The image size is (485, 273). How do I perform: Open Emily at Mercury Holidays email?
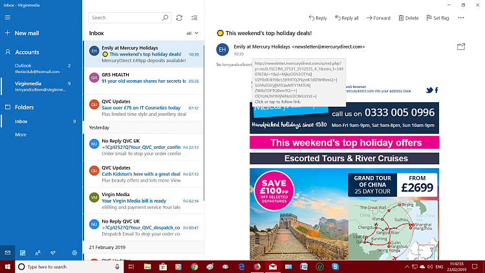point(144,54)
